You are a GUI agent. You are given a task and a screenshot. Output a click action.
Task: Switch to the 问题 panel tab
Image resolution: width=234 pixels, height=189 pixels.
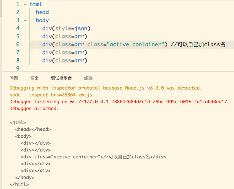14,78
